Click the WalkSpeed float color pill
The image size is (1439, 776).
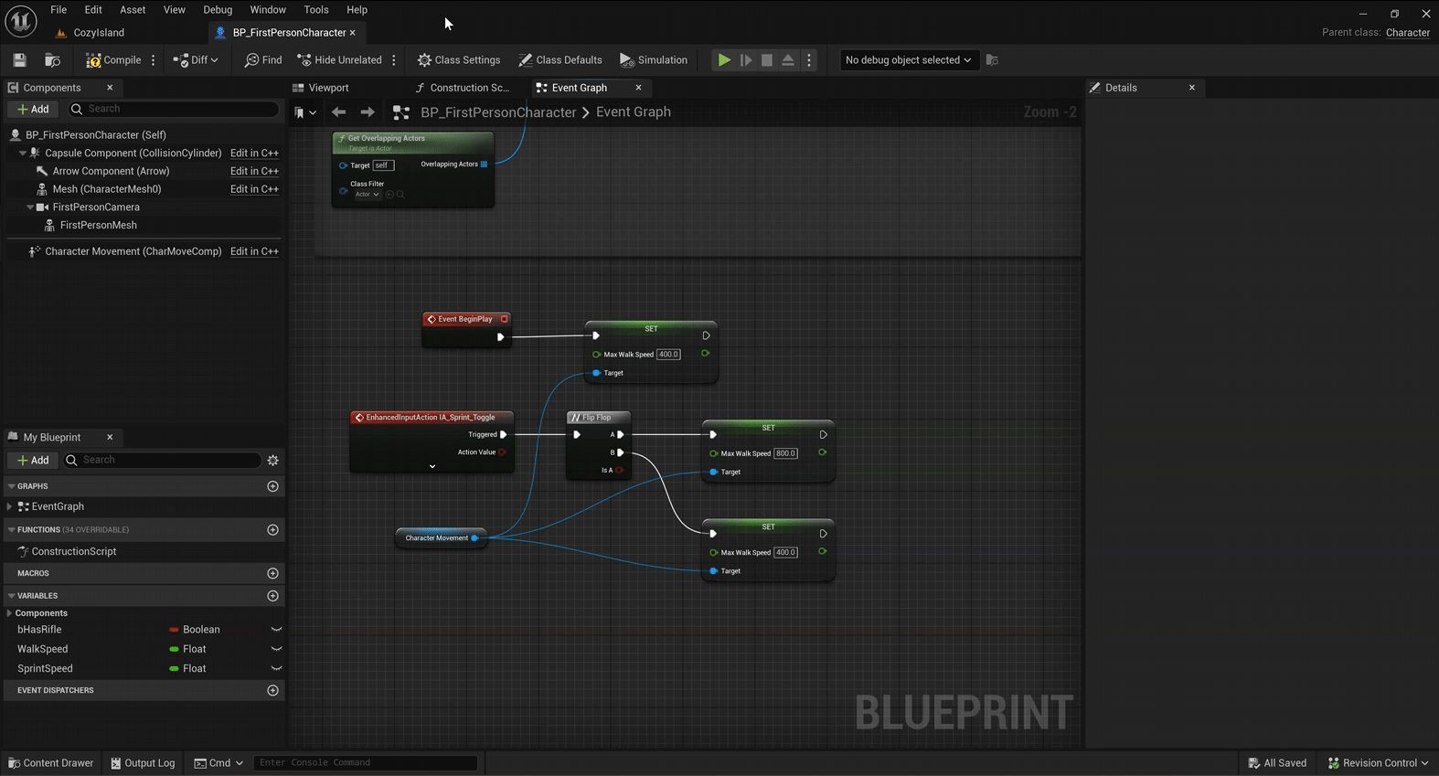[174, 649]
